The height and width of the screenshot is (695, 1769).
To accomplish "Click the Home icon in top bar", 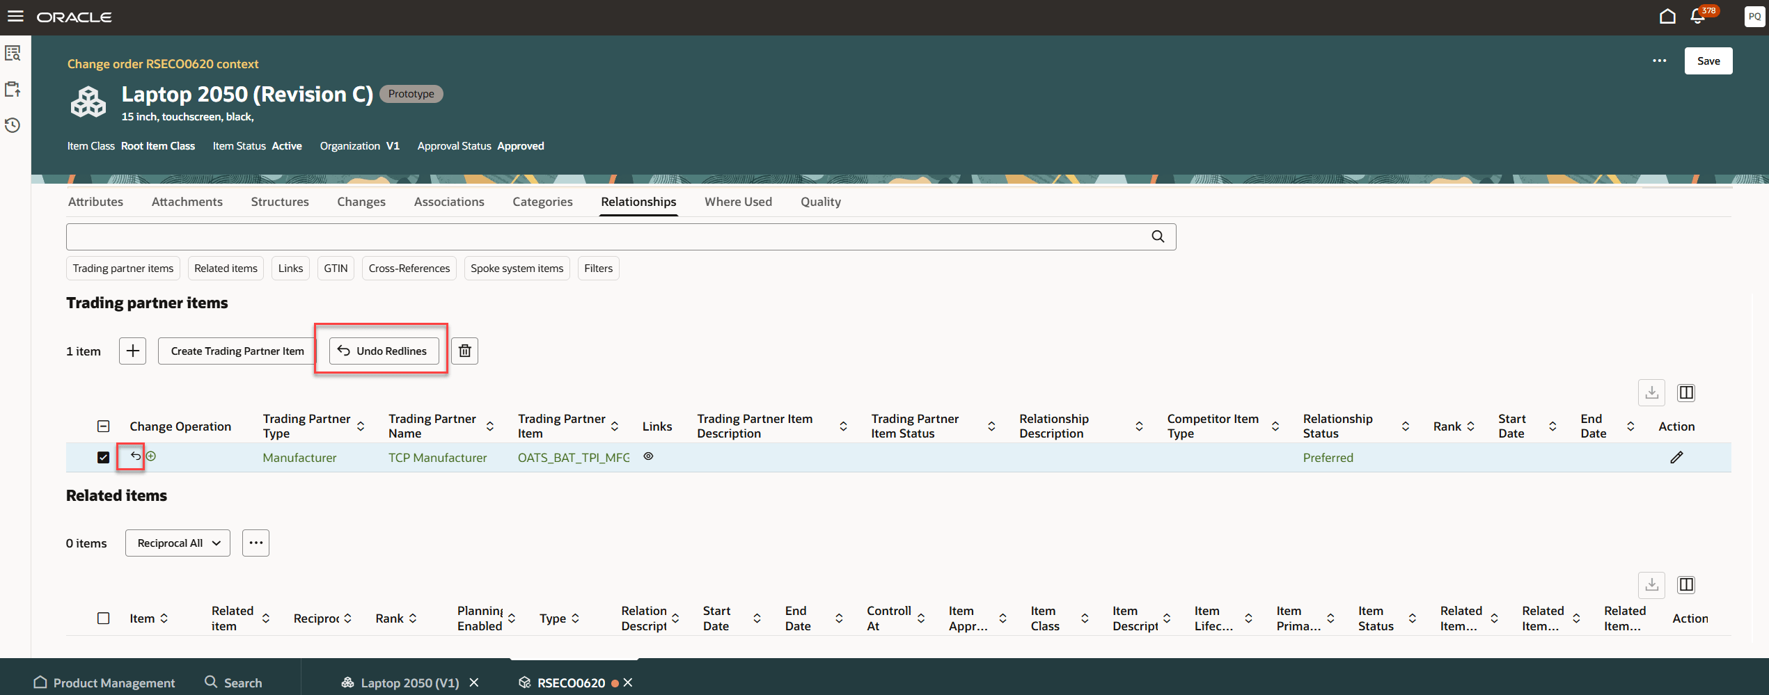I will point(1668,15).
